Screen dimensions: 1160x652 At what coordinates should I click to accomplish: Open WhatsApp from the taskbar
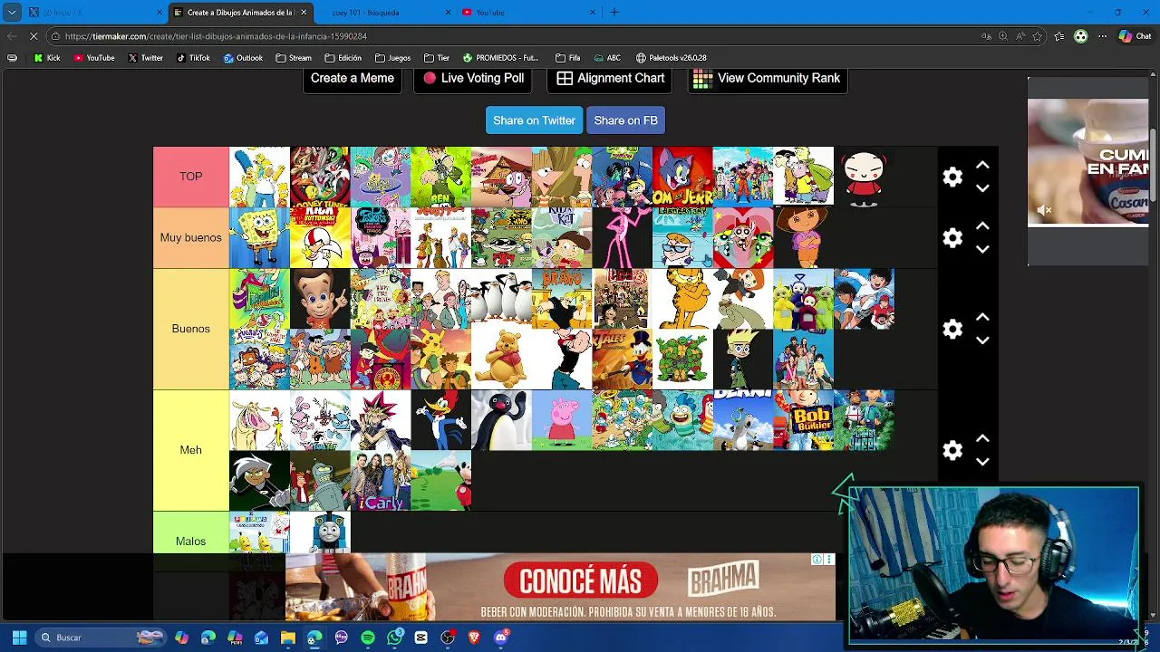pyautogui.click(x=394, y=638)
